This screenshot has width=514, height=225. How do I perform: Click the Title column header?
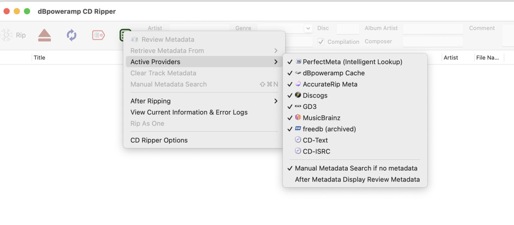[40, 58]
